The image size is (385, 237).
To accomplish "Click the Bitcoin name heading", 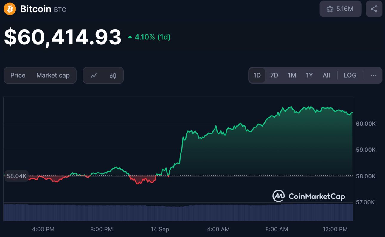I will tap(36, 9).
